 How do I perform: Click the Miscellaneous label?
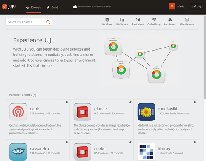[187, 24]
